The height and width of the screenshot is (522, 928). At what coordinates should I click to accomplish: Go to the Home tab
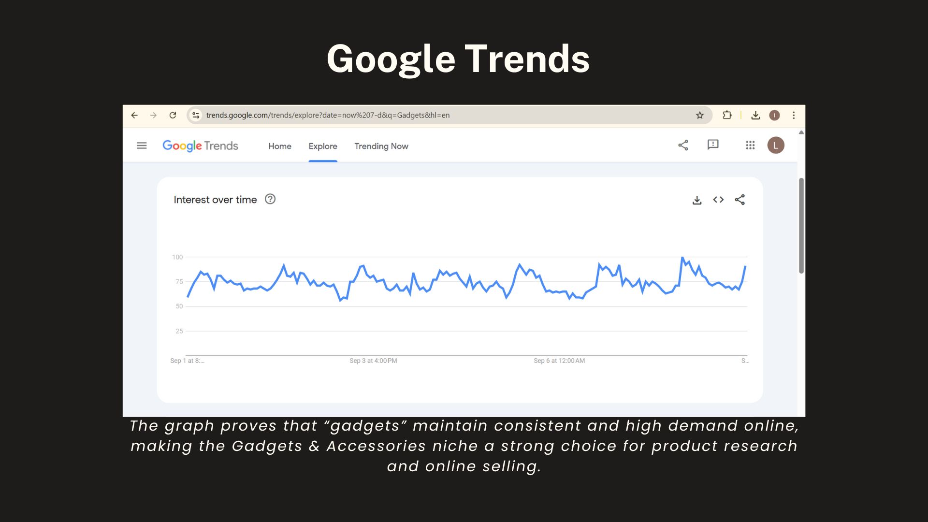pos(280,146)
